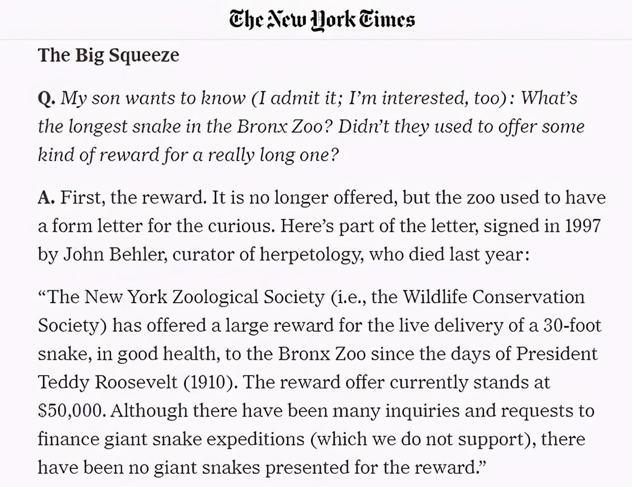Click the italic words "My son wants to know"
The image size is (632, 487).
[153, 98]
